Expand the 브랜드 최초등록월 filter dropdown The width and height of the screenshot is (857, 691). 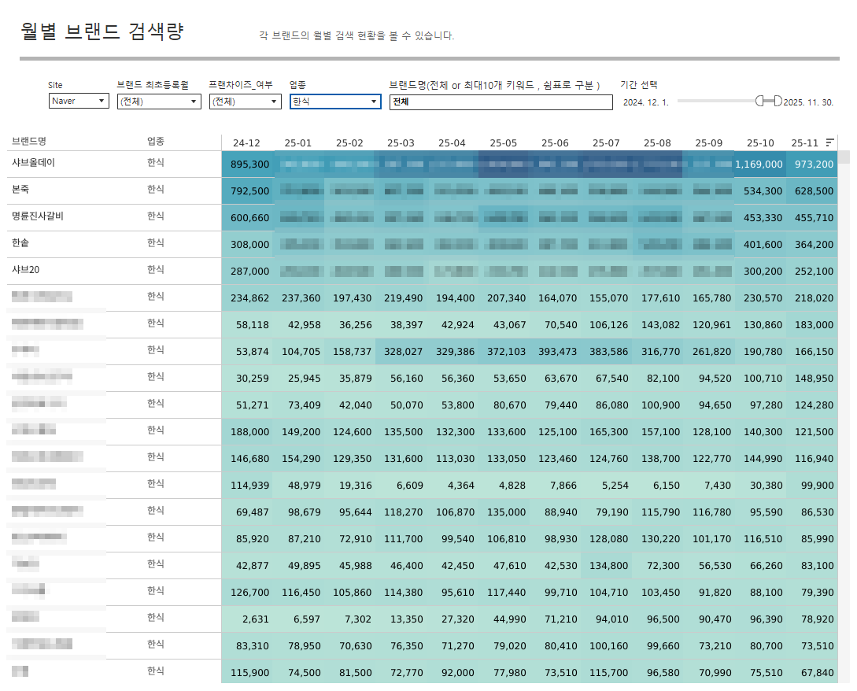coord(159,102)
